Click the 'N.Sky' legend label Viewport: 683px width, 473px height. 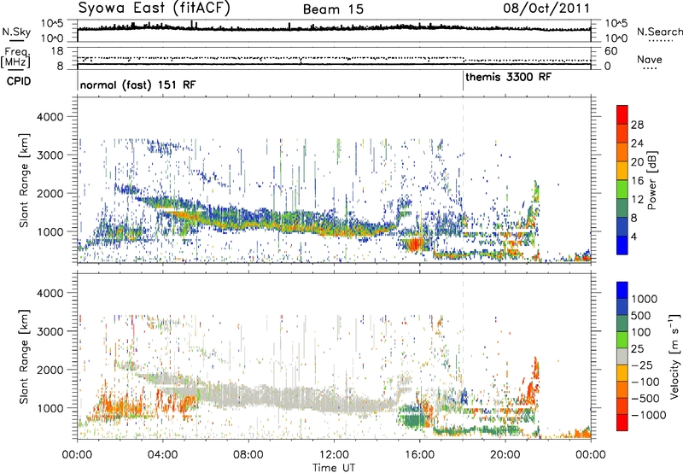tap(16, 32)
